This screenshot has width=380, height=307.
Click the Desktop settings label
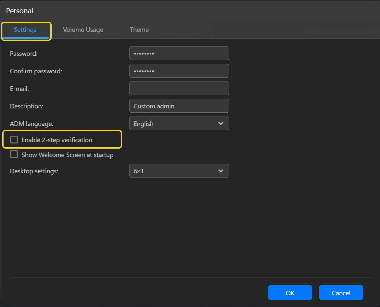(x=34, y=171)
